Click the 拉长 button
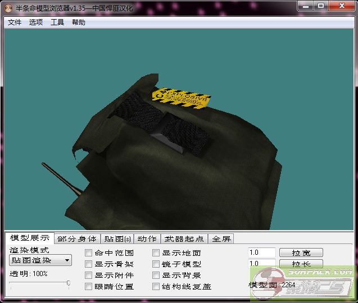The height and width of the screenshot is (303, 358). pyautogui.click(x=301, y=264)
